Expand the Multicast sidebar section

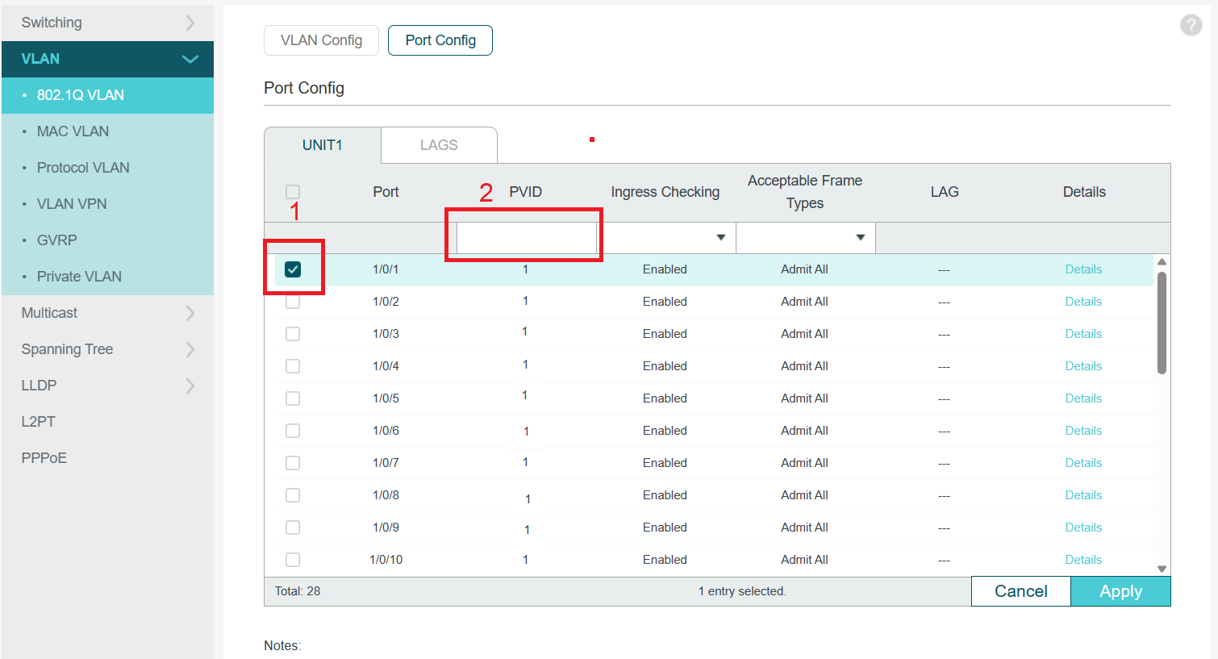coord(107,313)
